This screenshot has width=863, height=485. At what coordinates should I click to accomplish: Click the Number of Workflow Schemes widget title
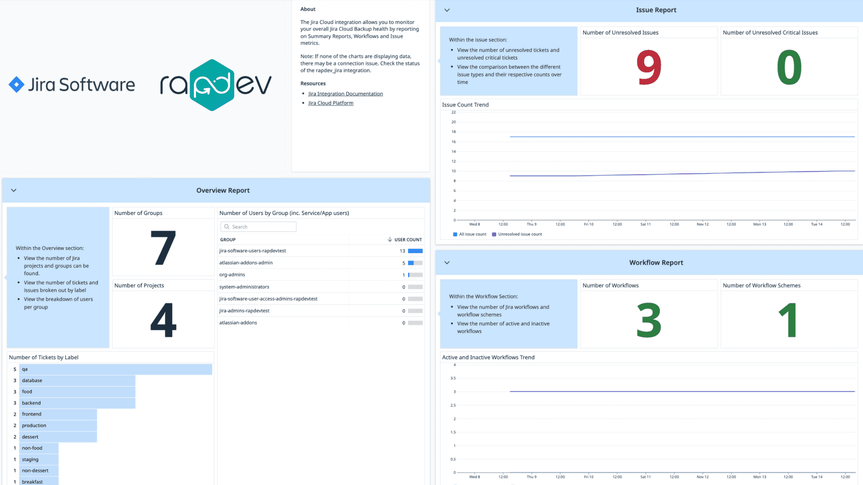point(761,285)
